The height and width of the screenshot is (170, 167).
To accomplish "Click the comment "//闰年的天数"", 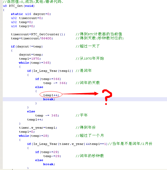I will click(88, 83).
